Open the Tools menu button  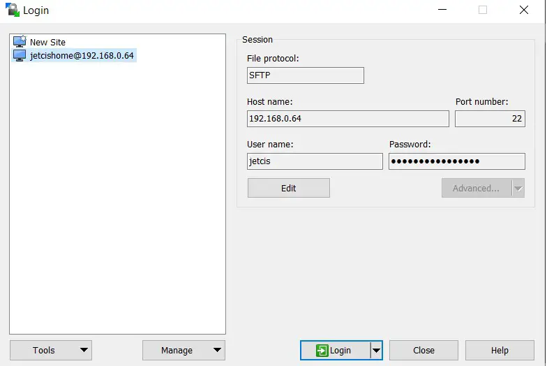tap(50, 351)
